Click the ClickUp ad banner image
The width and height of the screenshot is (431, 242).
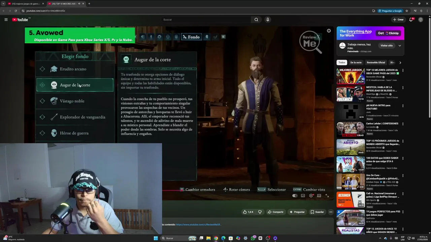coord(370,33)
